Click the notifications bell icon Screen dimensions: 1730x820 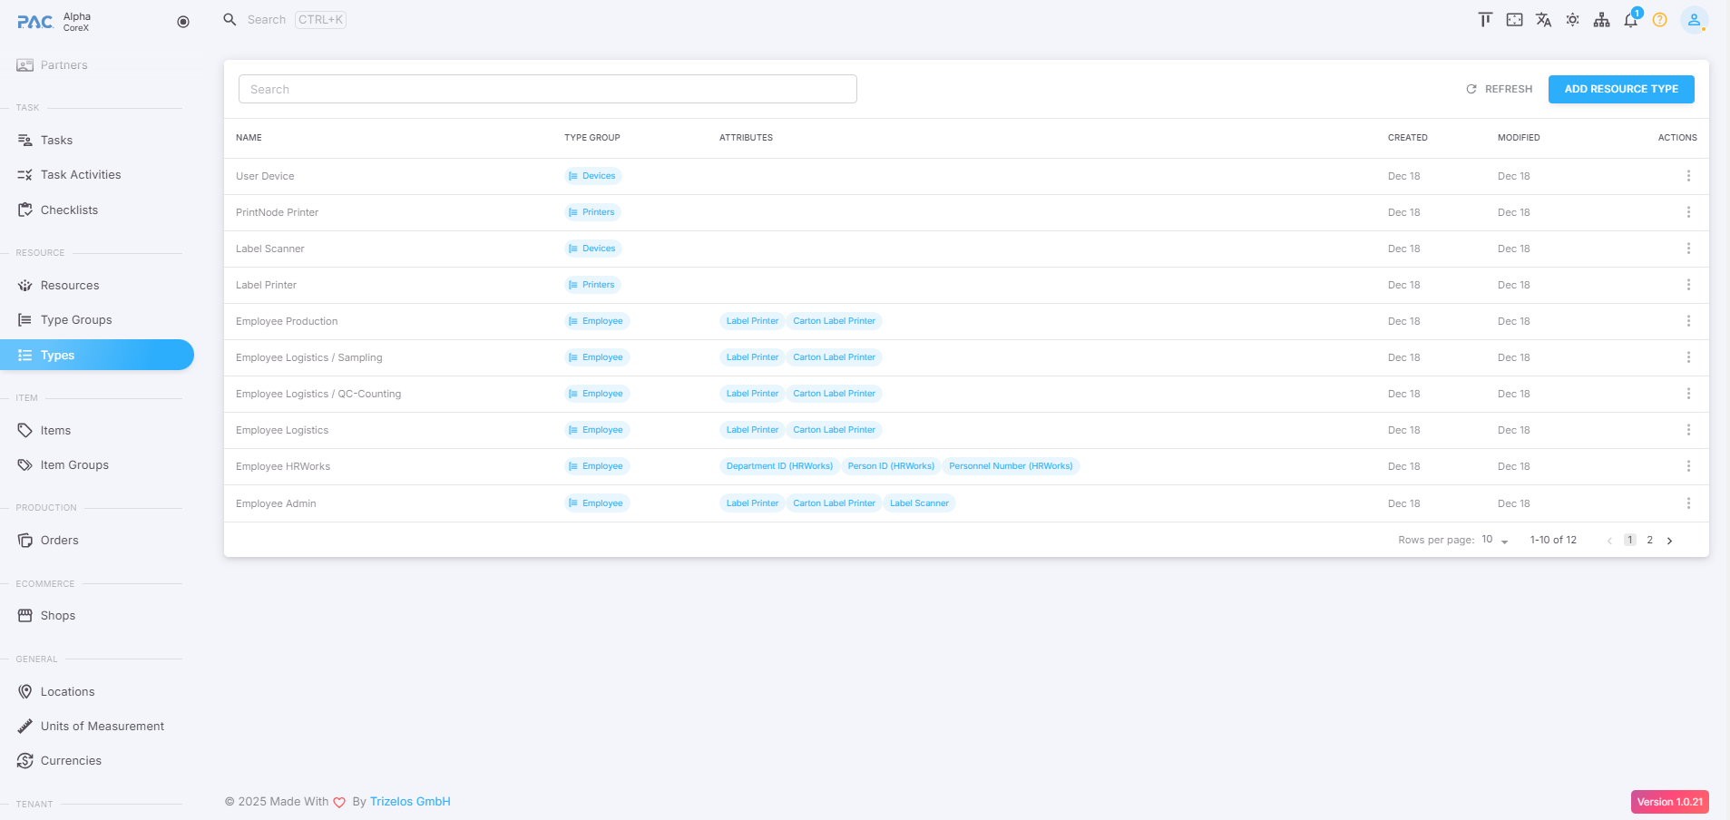coord(1630,20)
